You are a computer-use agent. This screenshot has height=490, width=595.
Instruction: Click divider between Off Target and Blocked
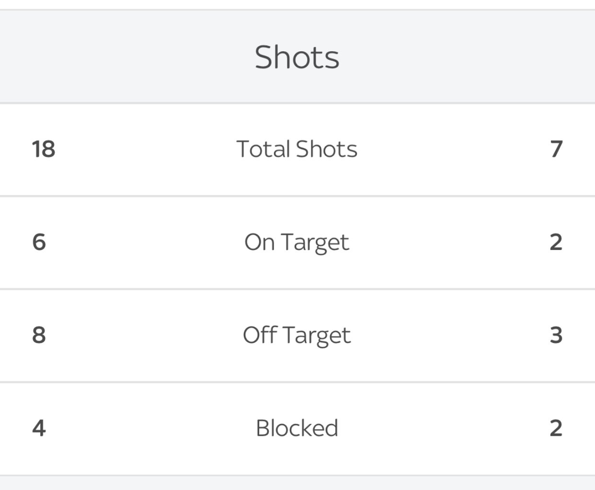pyautogui.click(x=297, y=382)
